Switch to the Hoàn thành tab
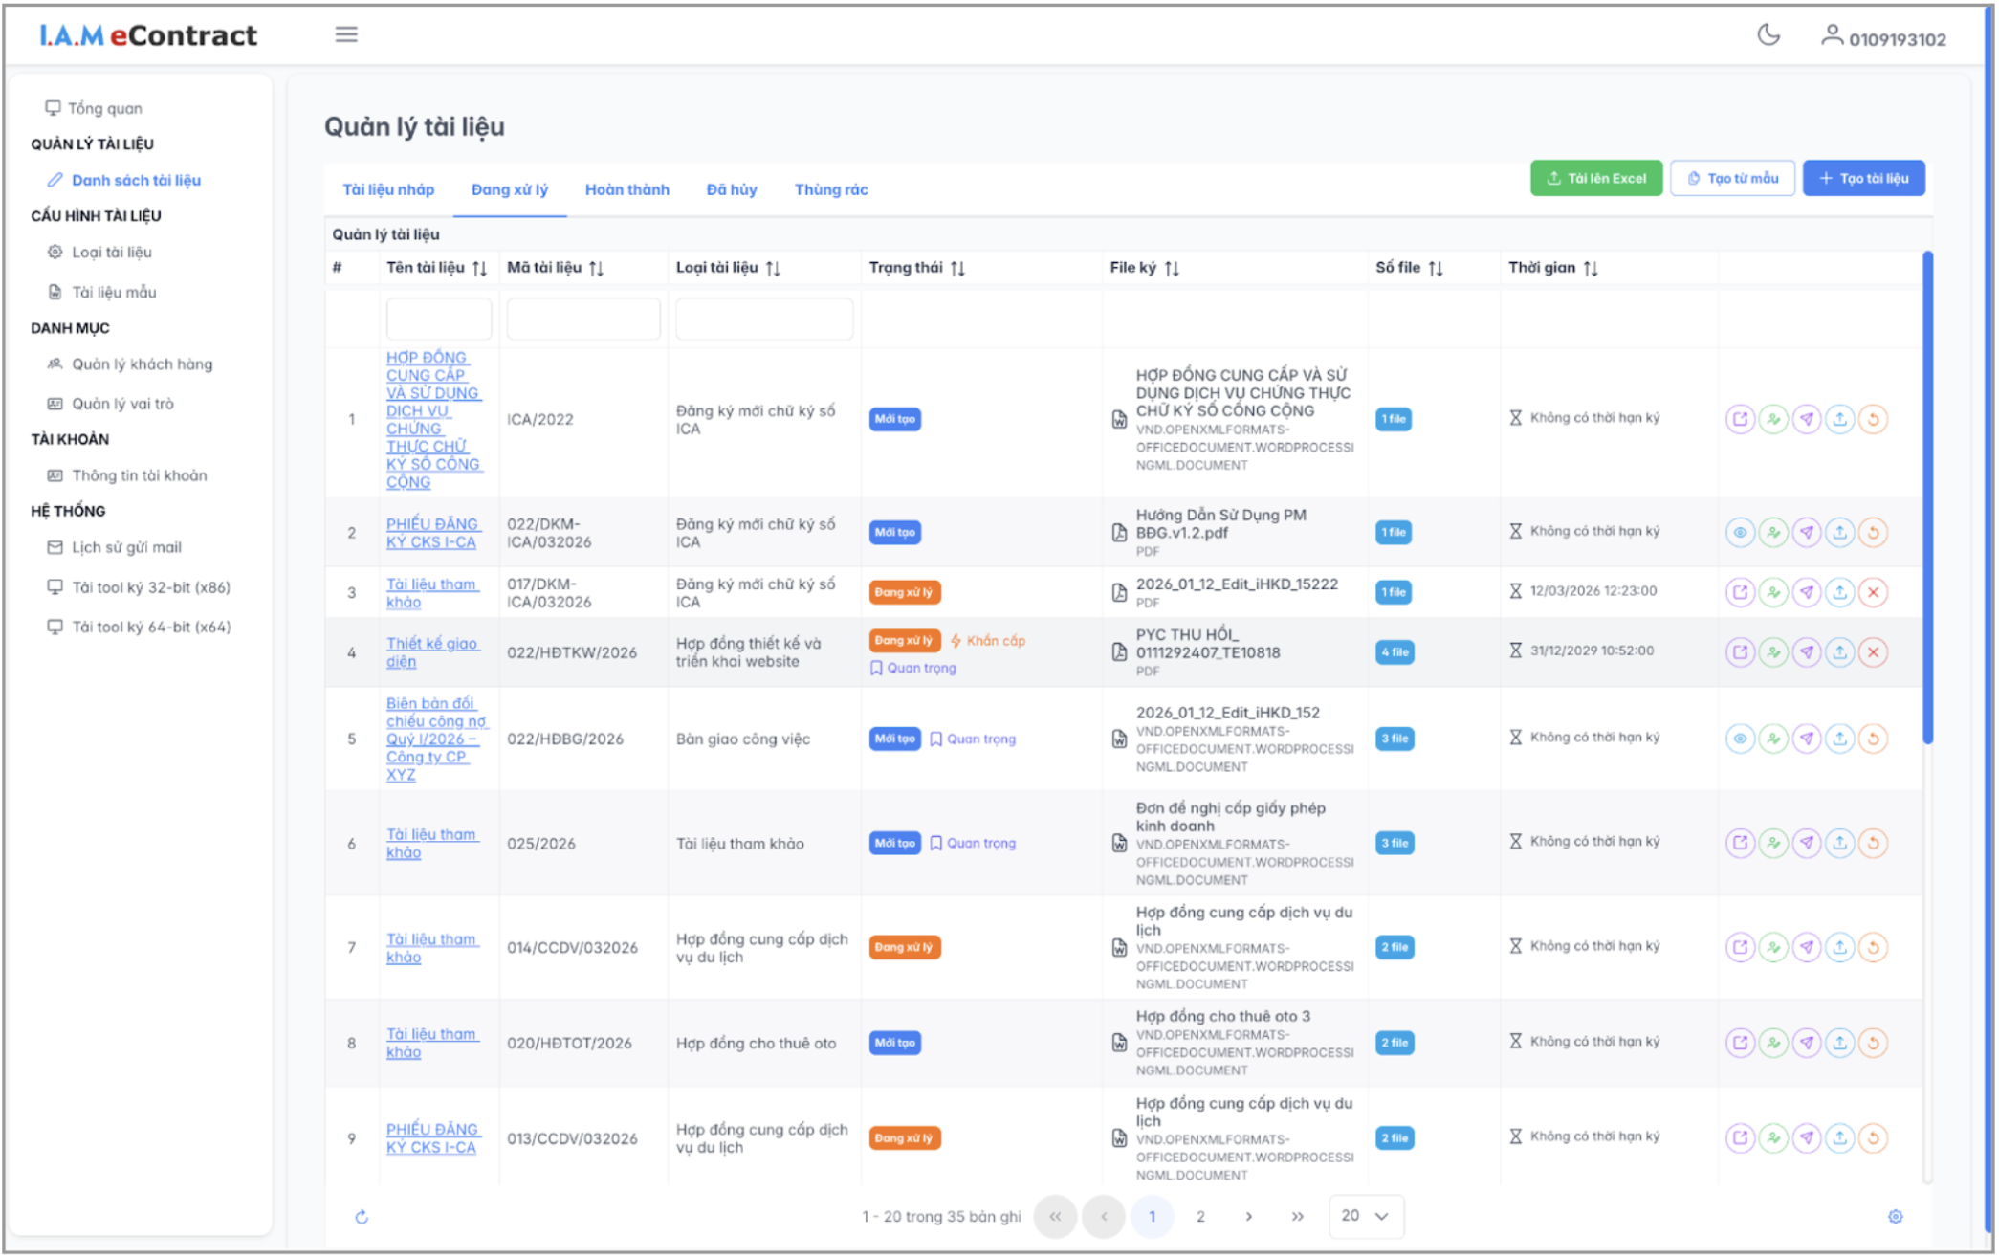The height and width of the screenshot is (1257, 1999). 626,189
